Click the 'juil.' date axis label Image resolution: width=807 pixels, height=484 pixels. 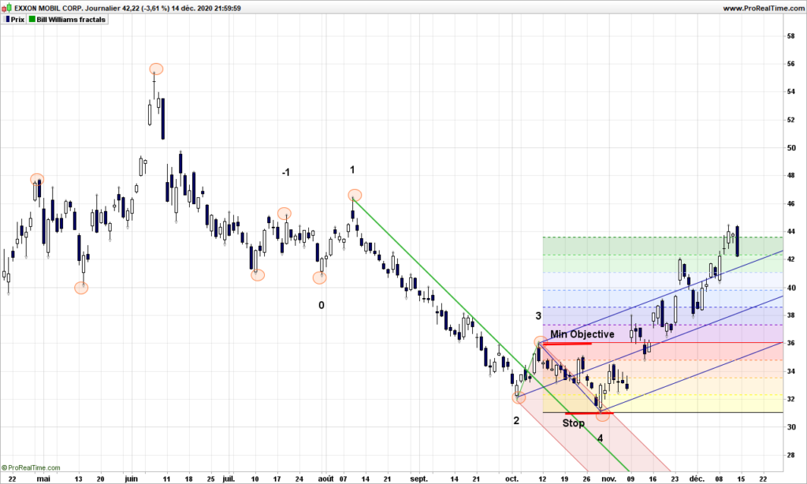[x=229, y=478]
